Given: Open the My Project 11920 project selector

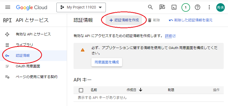Looking at the screenshot, I should [81, 7].
